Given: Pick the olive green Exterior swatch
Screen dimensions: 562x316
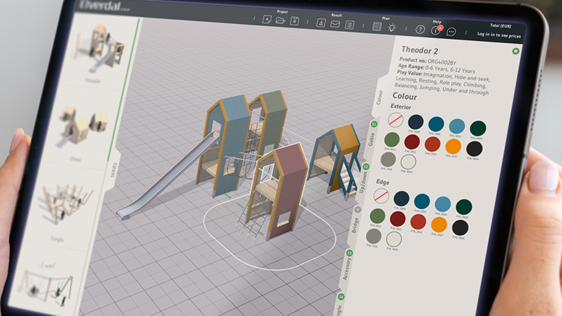Looking at the screenshot, I should (392, 139).
